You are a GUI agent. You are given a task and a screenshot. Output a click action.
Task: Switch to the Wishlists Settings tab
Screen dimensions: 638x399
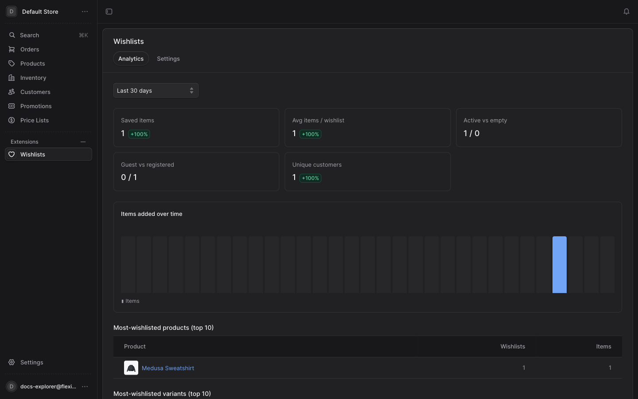(168, 59)
